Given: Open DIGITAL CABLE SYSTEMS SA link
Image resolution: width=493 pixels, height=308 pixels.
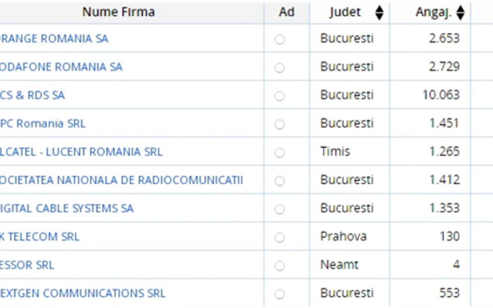Looking at the screenshot, I should coord(67,209).
